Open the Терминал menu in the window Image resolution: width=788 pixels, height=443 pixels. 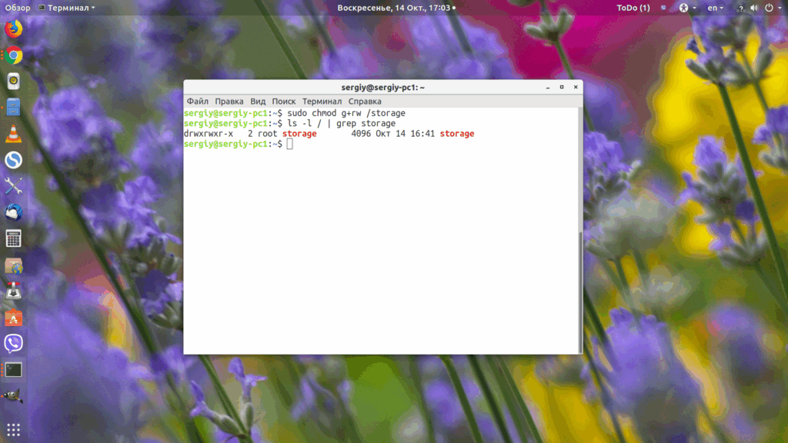coord(322,101)
